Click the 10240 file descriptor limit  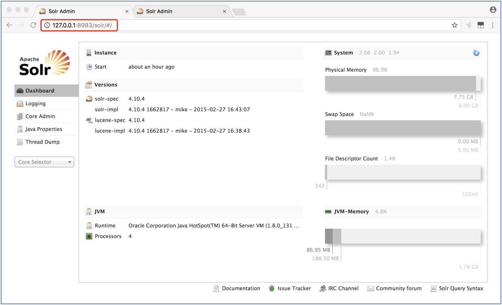470,194
